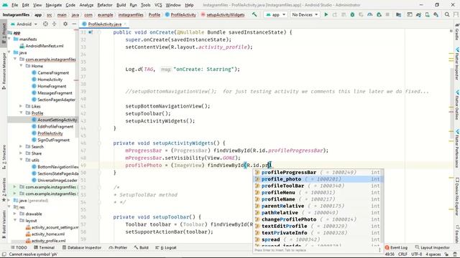Collapse the manifests folder
The height and width of the screenshot is (258, 460).
[x=9, y=39]
